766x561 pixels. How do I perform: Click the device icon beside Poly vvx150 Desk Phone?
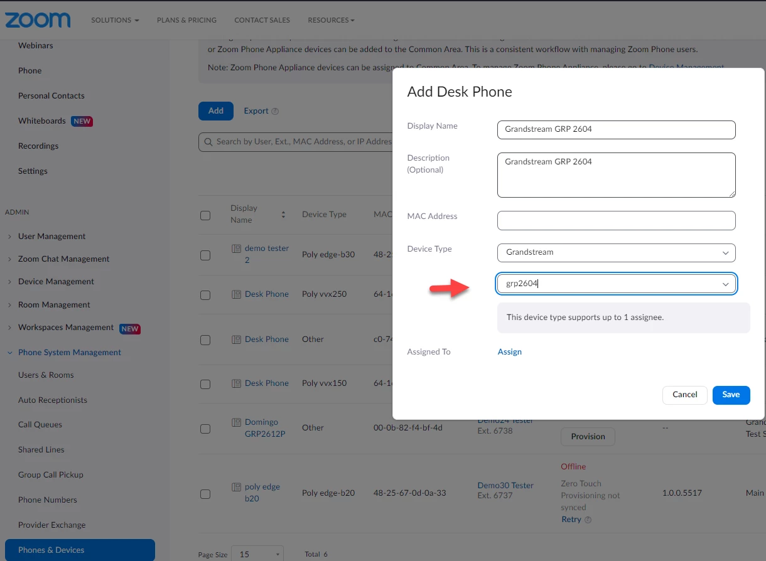(237, 383)
